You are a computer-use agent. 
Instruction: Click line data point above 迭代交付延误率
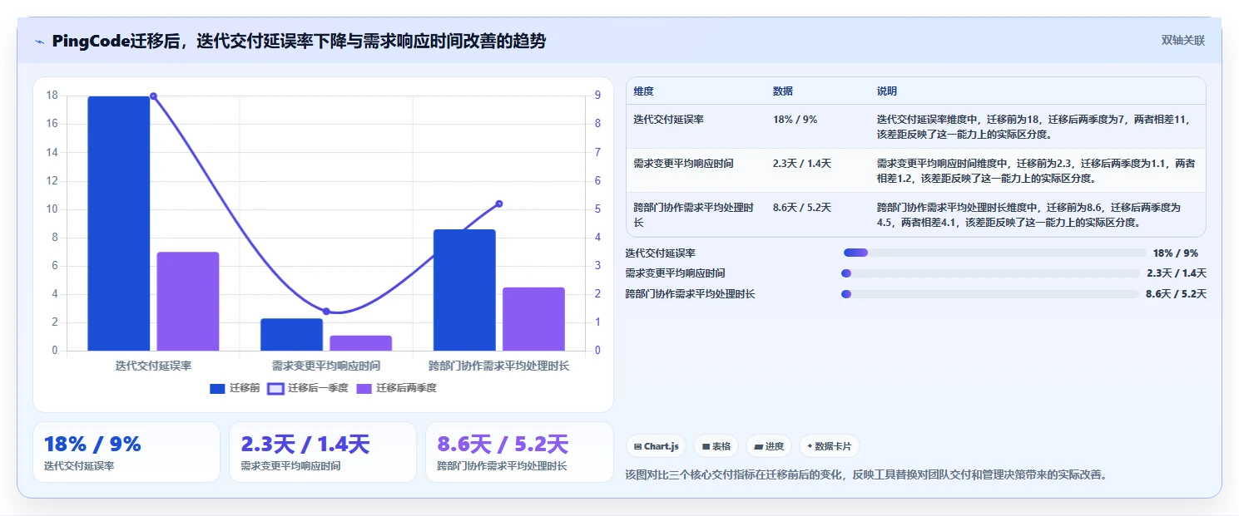click(x=153, y=96)
